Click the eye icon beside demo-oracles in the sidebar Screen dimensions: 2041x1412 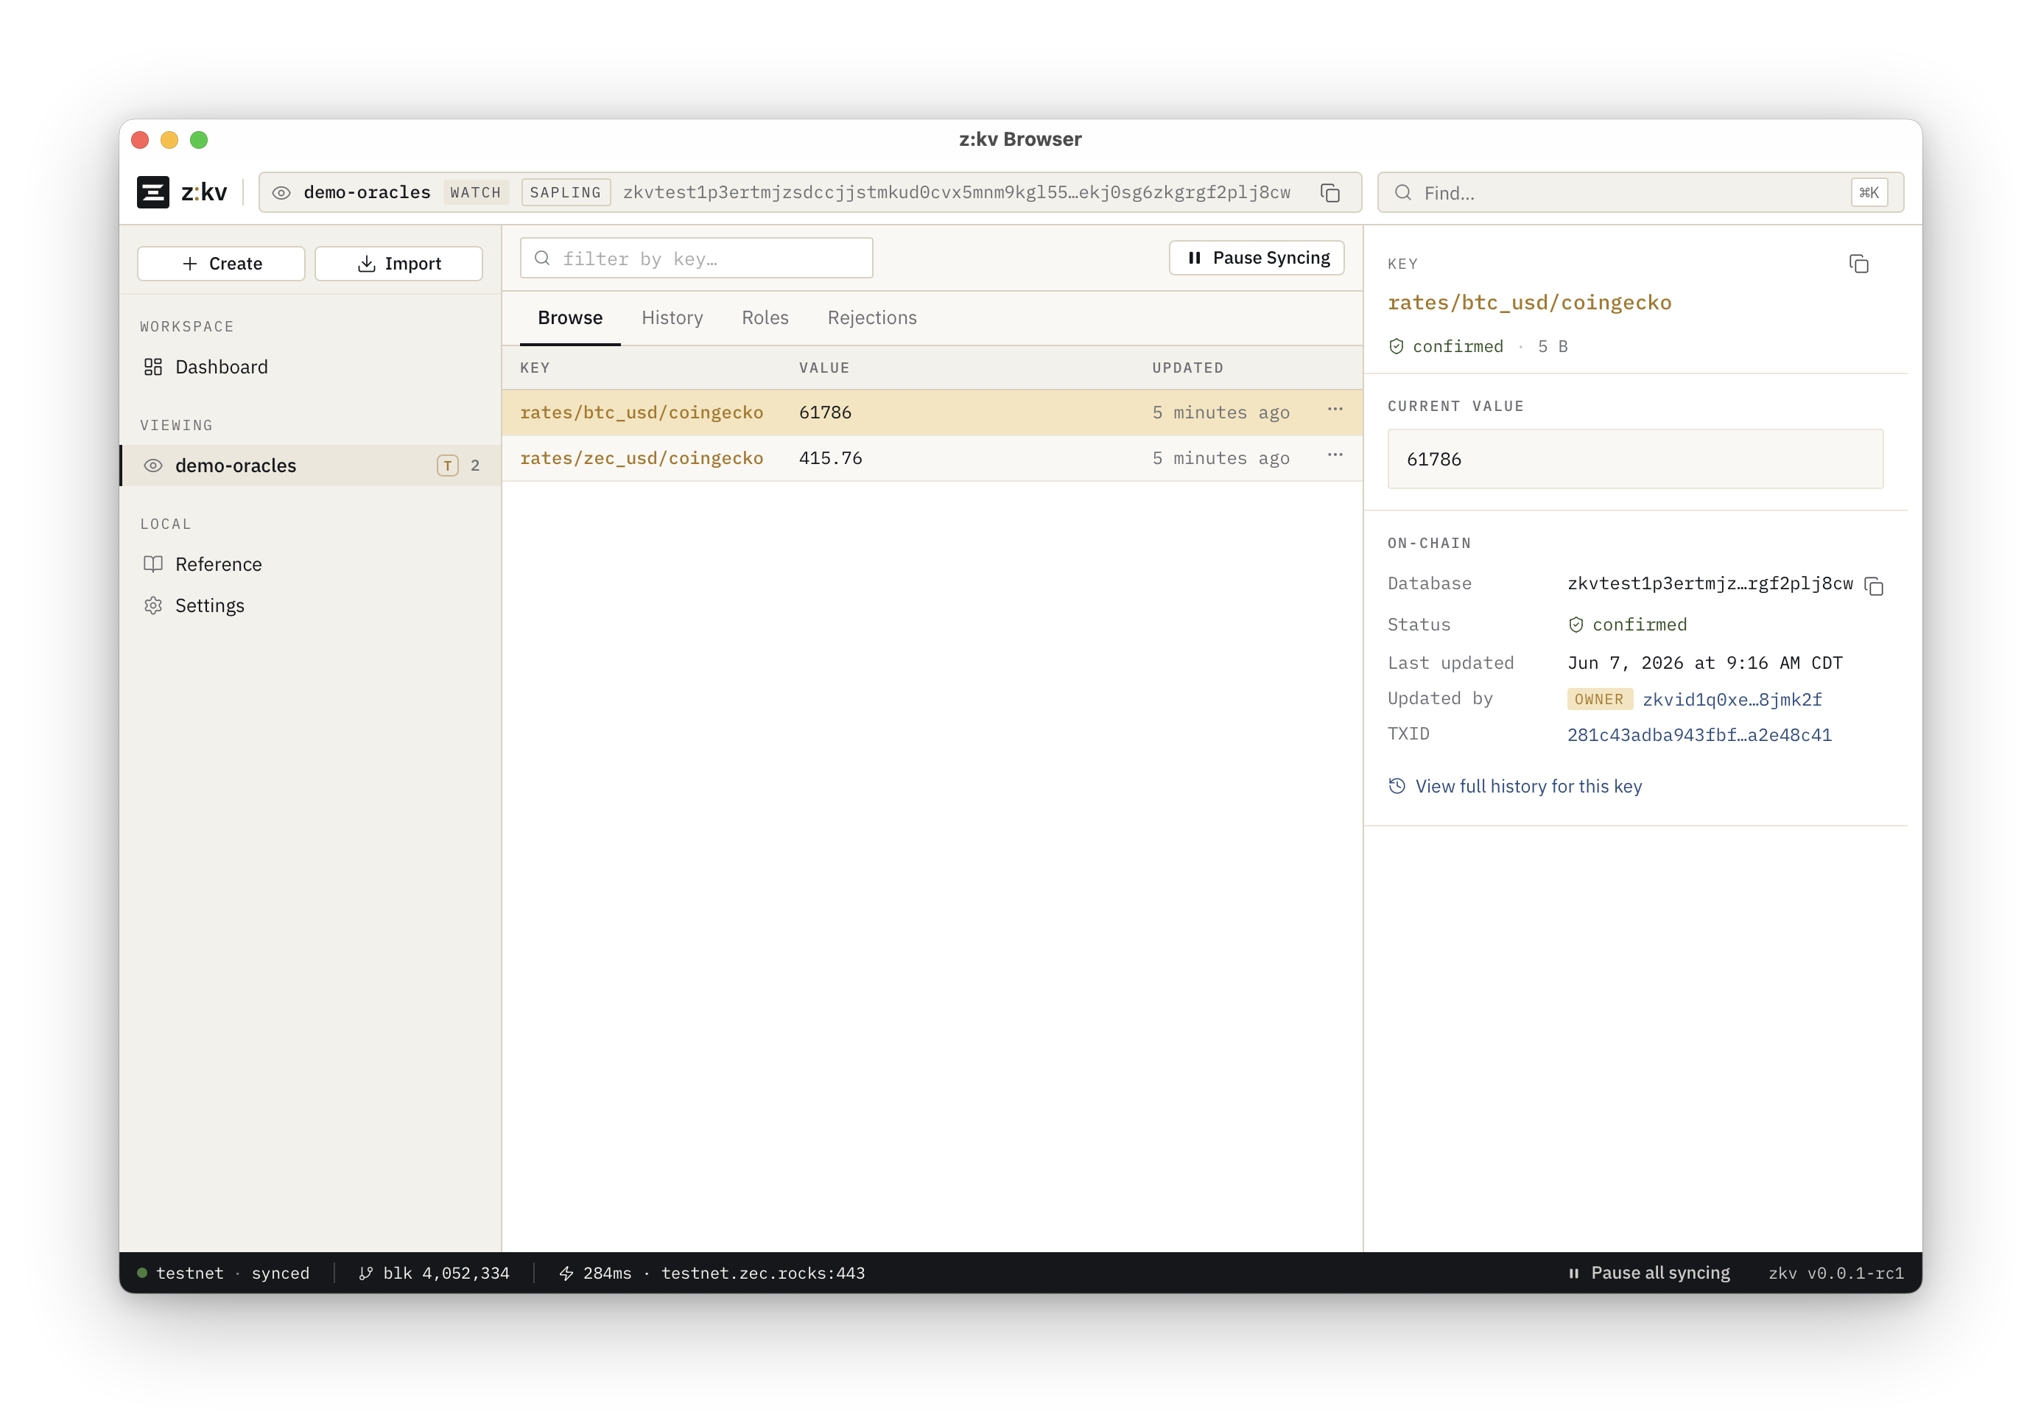point(153,466)
